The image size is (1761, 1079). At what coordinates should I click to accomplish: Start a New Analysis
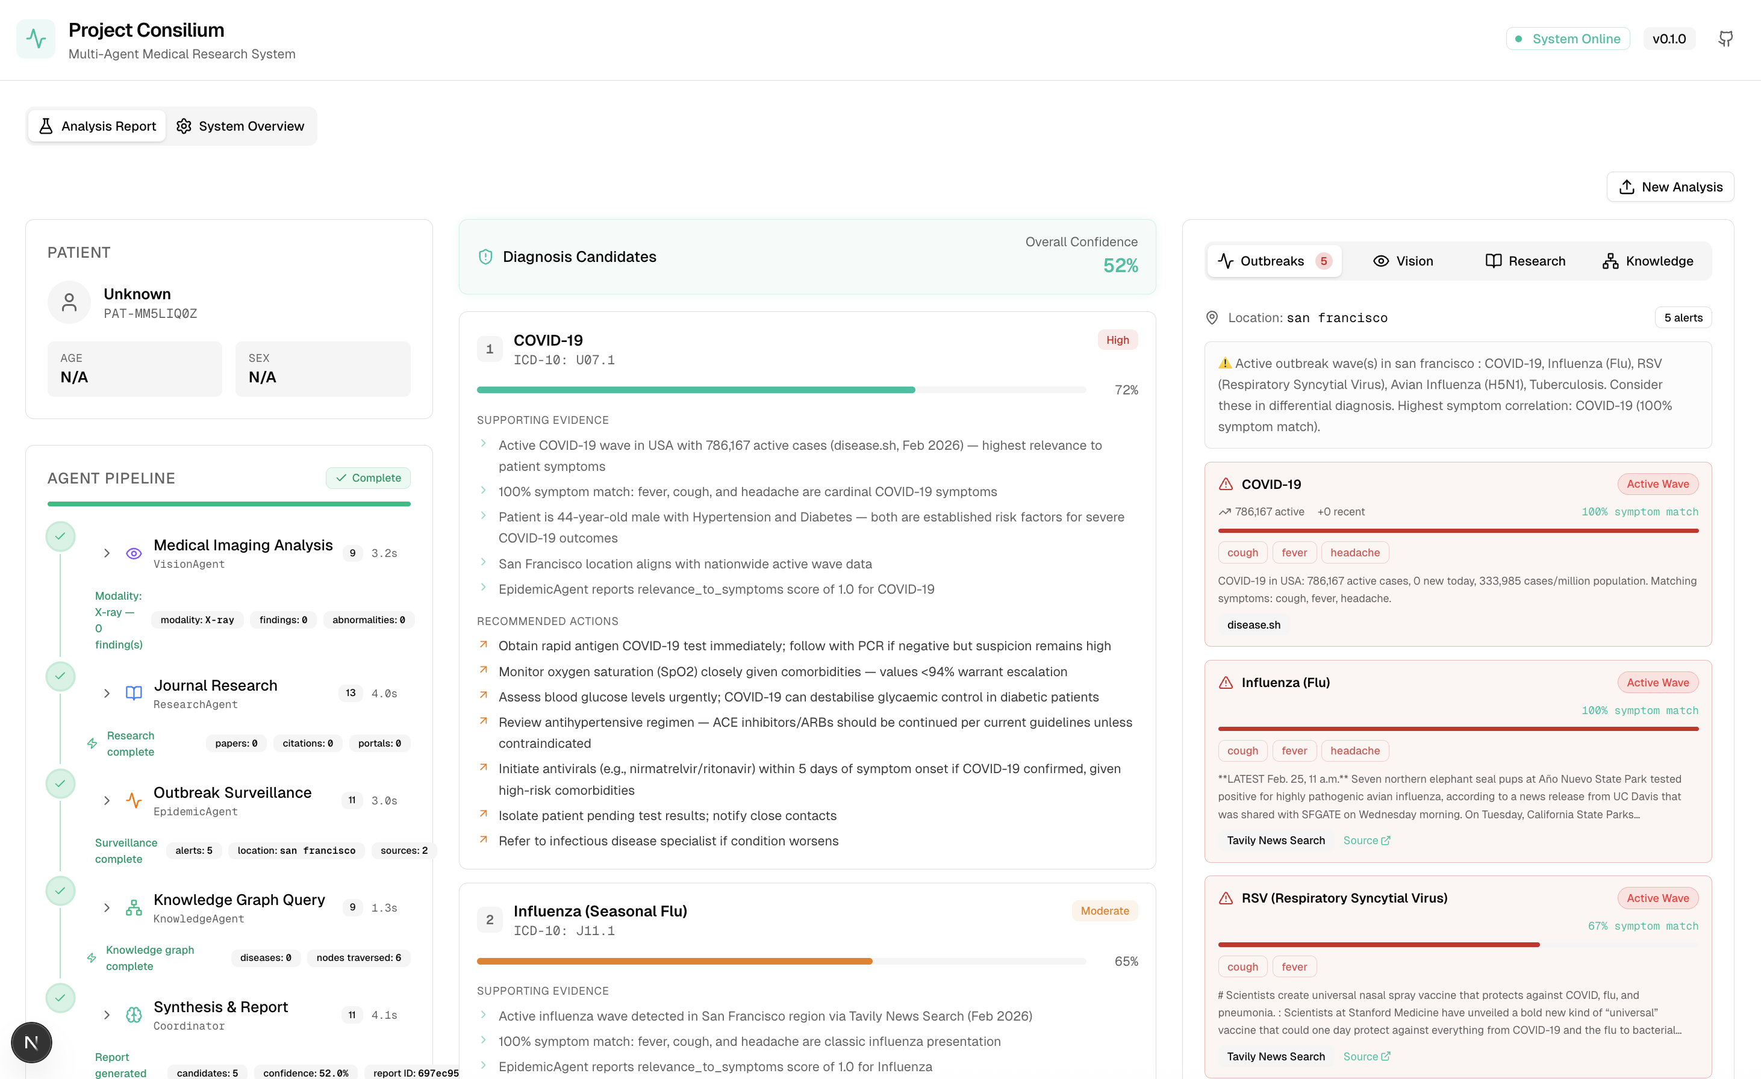pos(1669,187)
